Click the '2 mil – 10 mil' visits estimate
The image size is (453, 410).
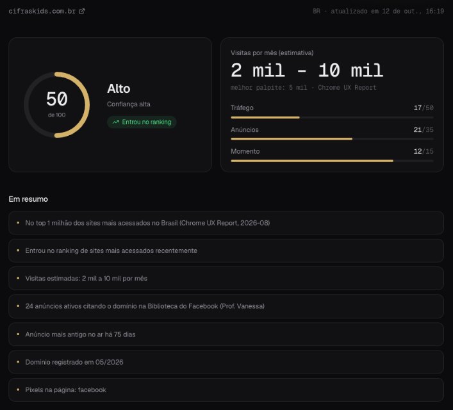coord(307,70)
